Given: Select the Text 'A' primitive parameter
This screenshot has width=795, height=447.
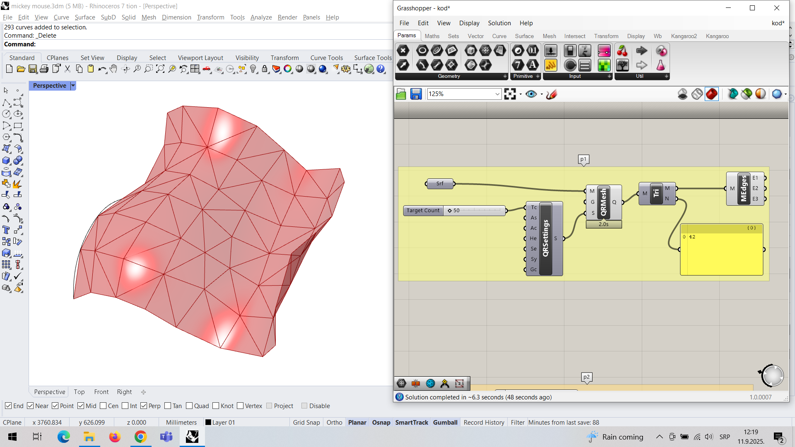Looking at the screenshot, I should coord(532,65).
